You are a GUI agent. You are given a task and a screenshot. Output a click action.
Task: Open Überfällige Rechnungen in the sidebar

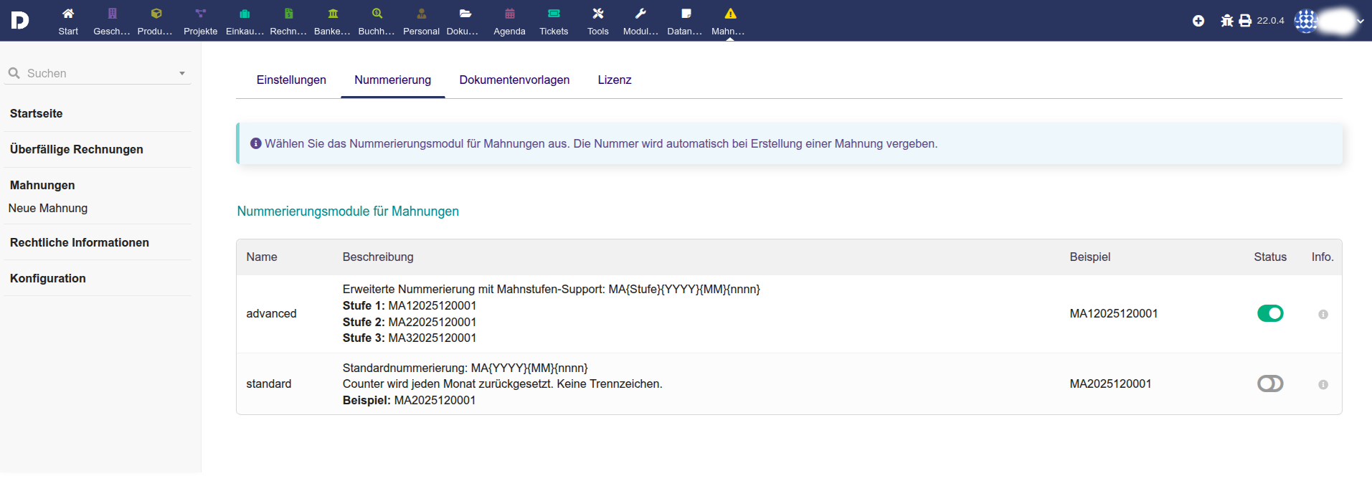click(77, 149)
